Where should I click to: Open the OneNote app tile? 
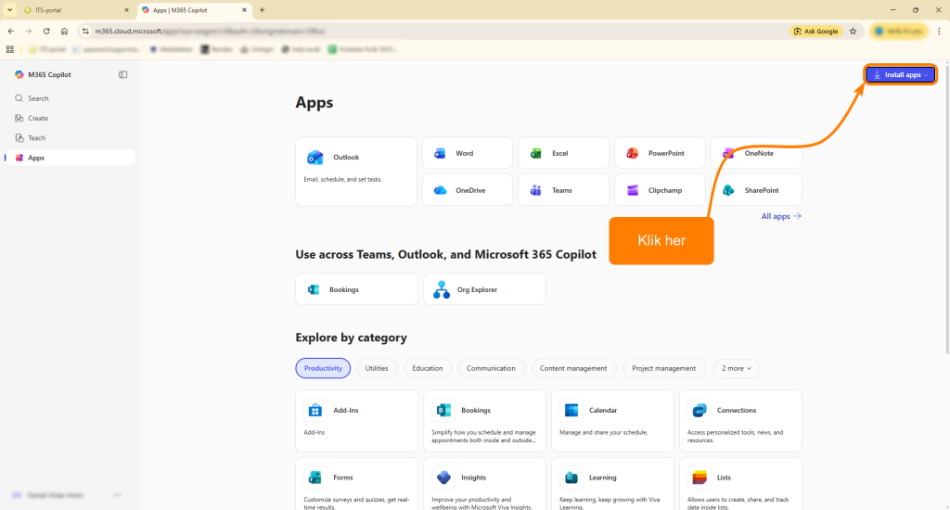756,153
